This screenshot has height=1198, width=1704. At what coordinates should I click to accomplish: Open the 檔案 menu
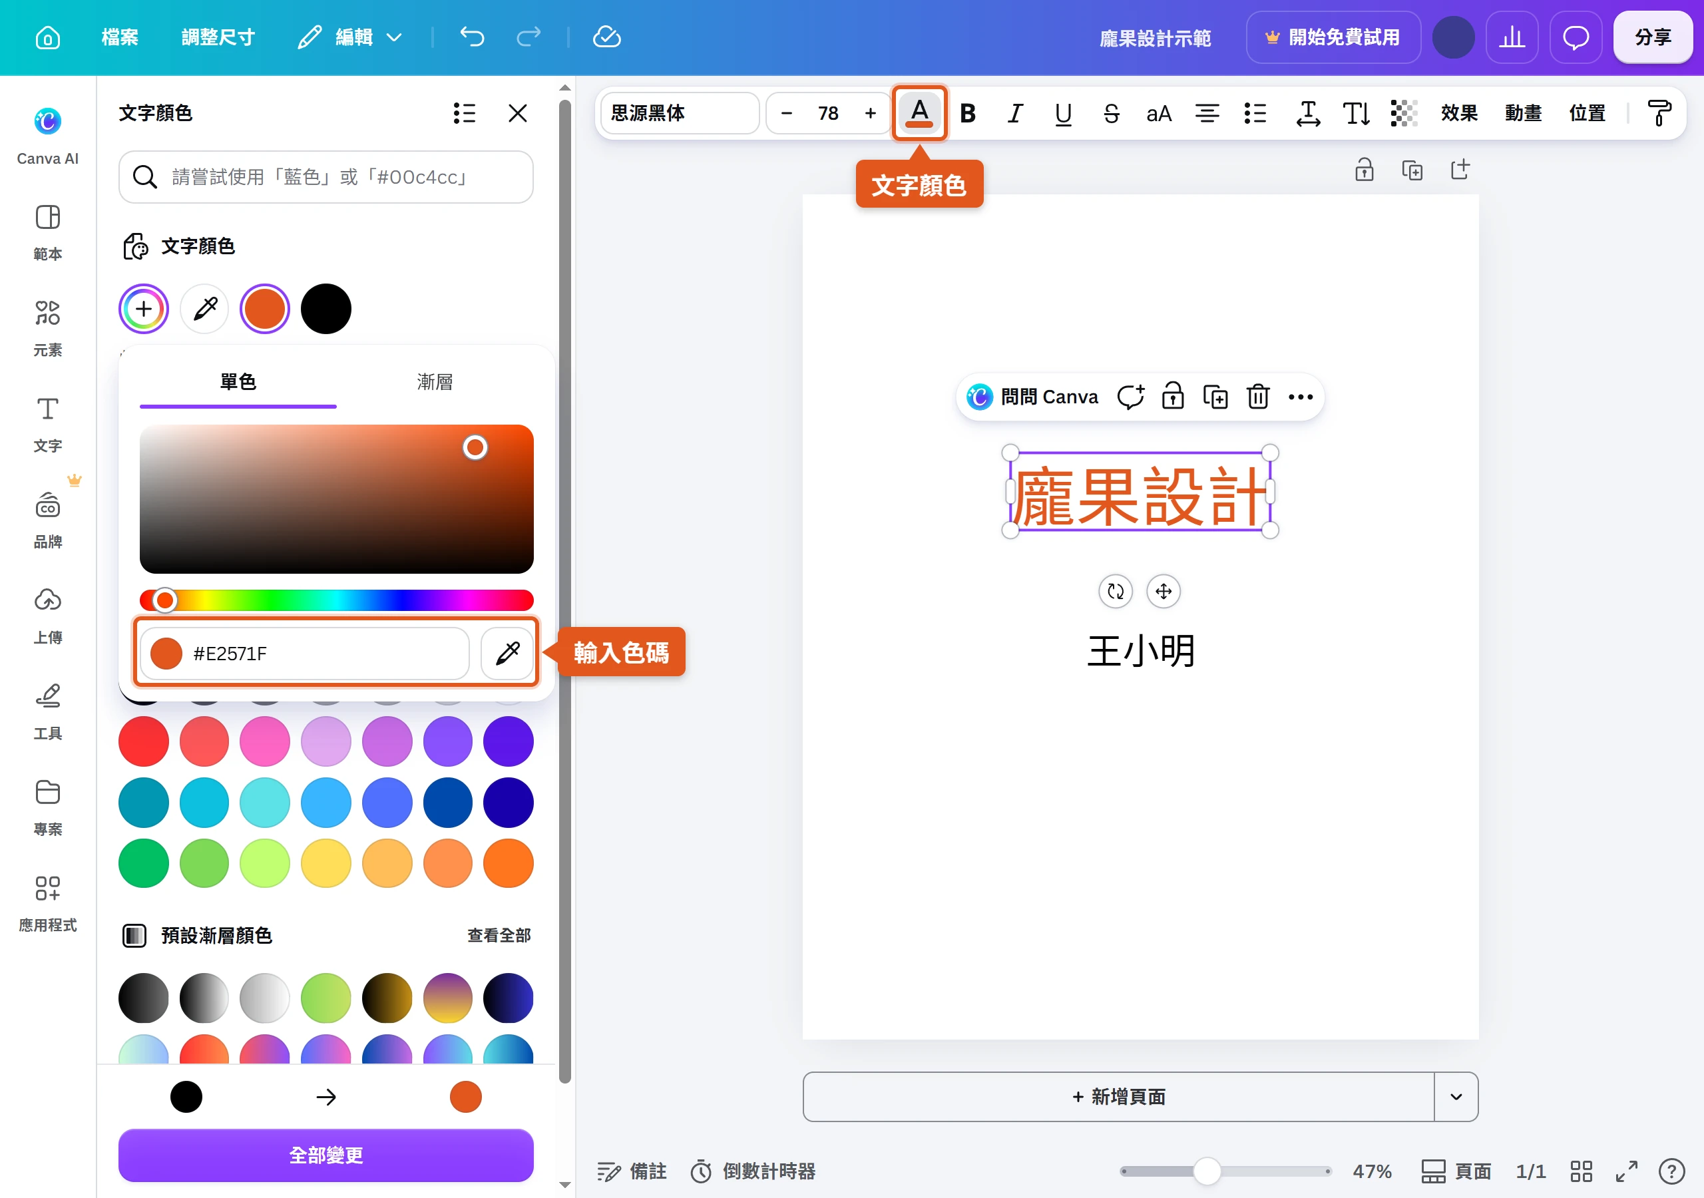click(120, 37)
